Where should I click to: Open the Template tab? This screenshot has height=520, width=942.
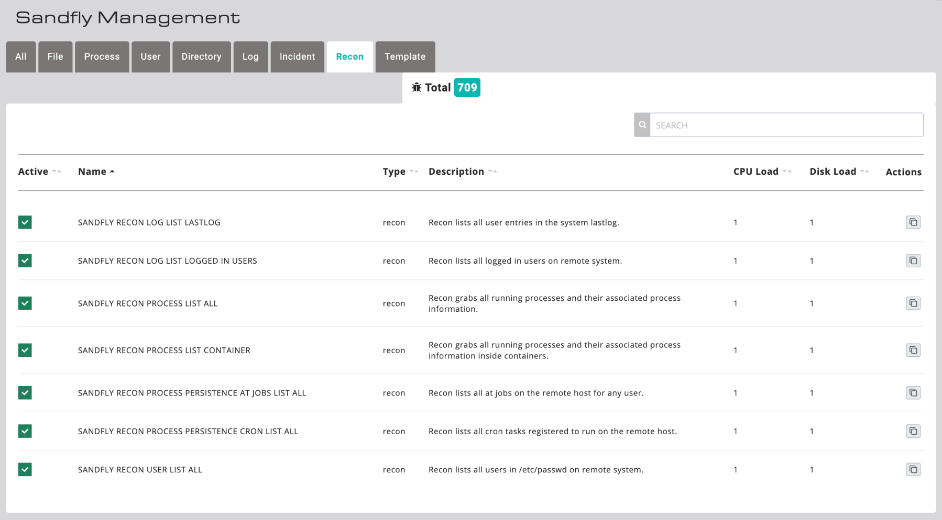tap(405, 56)
